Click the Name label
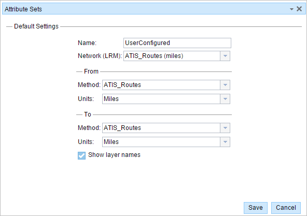 pyautogui.click(x=87, y=43)
